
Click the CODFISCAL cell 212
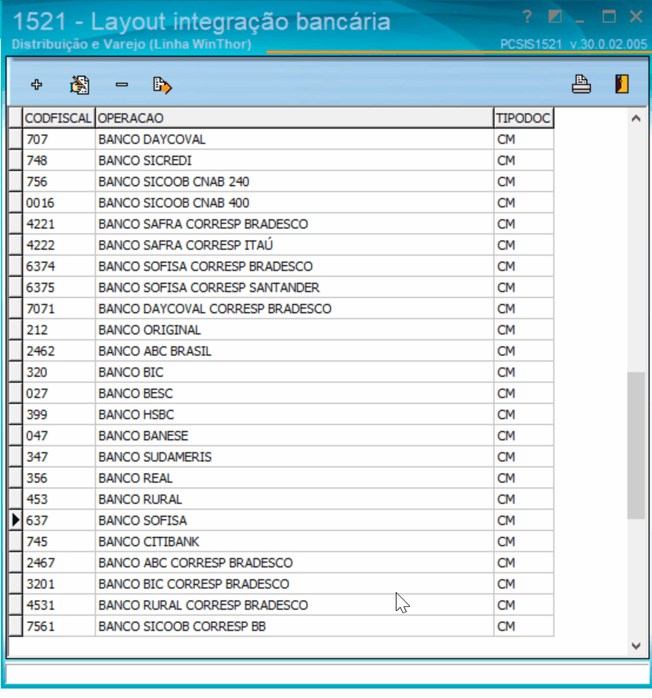(x=59, y=330)
